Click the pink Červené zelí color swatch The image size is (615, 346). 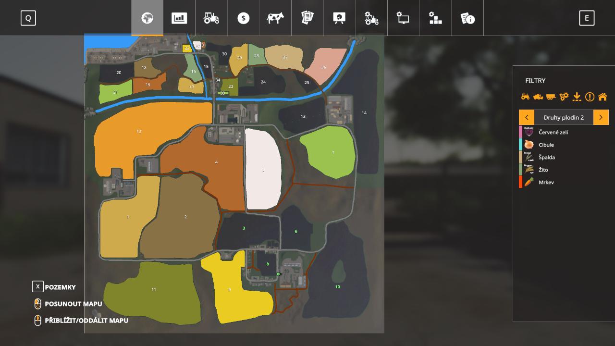pos(520,132)
